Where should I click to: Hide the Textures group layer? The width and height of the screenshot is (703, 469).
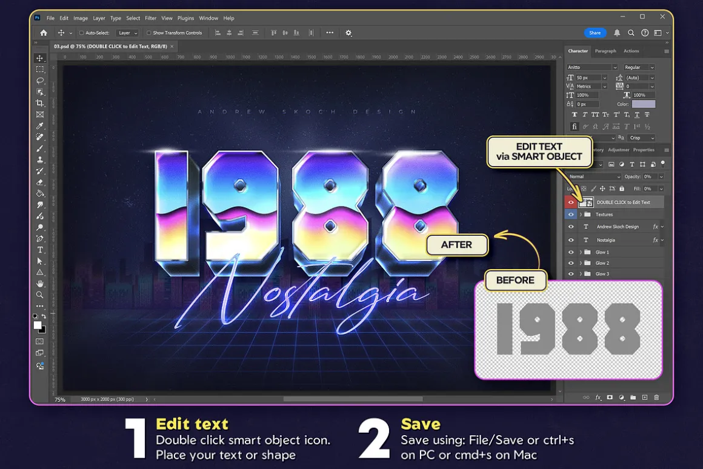tap(571, 215)
